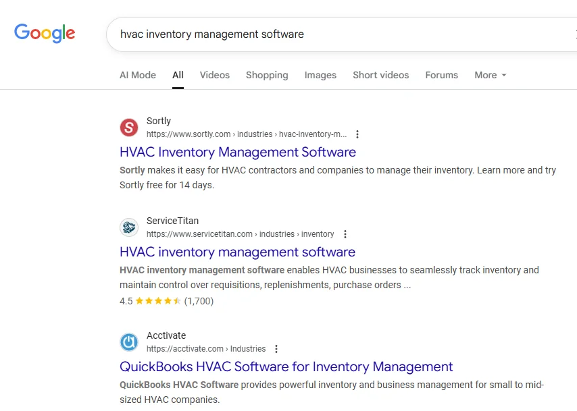The image size is (577, 411).
Task: Click the ServiceTitan favicon icon
Action: tap(129, 227)
